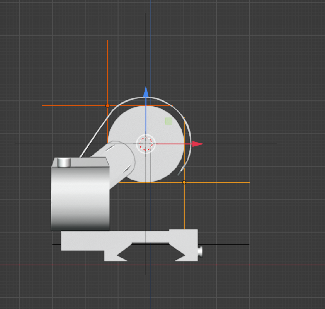This screenshot has width=325, height=309.
Task: Select the small cap on top of the cylinder
Action: click(x=64, y=163)
